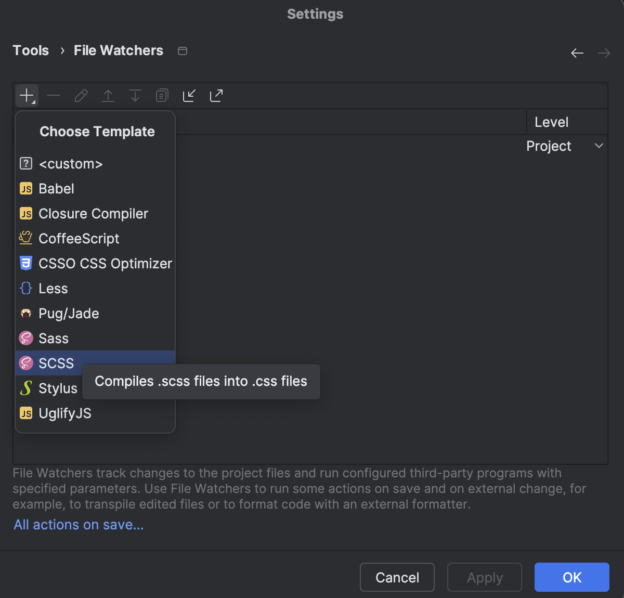Navigate back with the left arrow

coord(577,53)
